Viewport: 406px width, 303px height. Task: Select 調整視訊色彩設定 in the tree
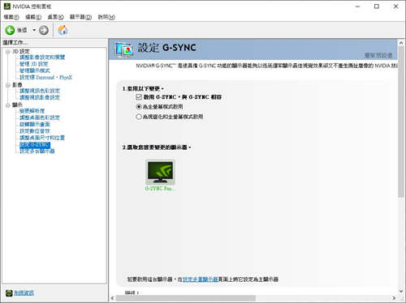[x=40, y=91]
